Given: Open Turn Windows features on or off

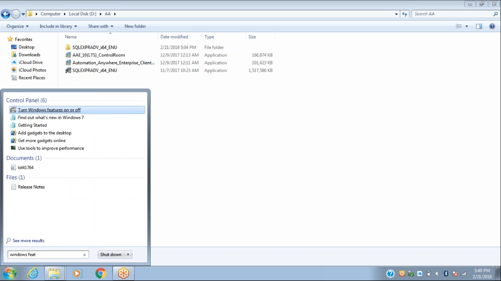Looking at the screenshot, I should click(x=77, y=110).
